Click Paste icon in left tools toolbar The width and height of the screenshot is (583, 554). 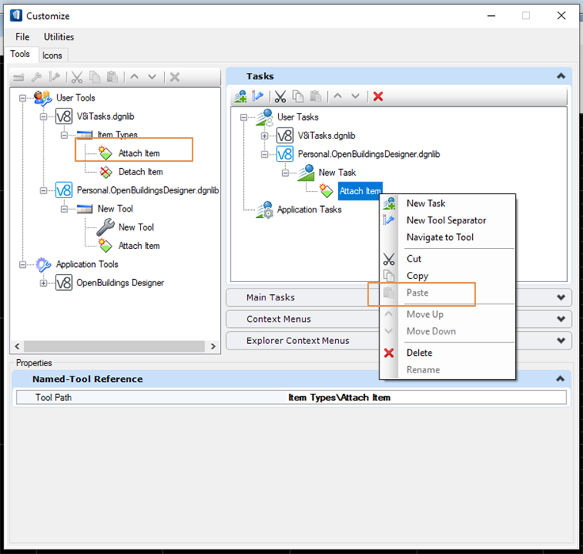click(x=112, y=77)
